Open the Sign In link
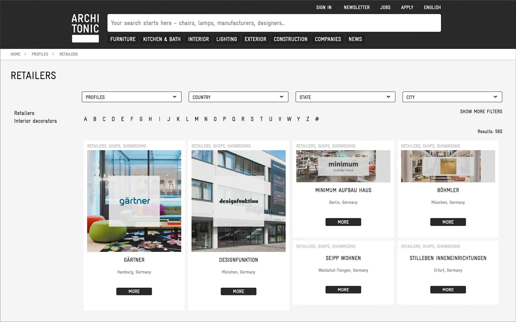Viewport: 516px width, 322px height. [324, 7]
